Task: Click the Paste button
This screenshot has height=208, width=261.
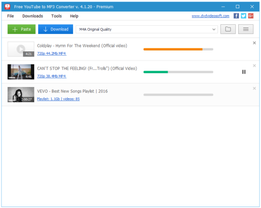Action: 21,29
